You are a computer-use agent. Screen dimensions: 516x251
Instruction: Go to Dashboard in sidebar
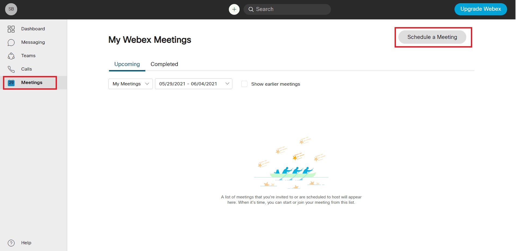tap(33, 29)
